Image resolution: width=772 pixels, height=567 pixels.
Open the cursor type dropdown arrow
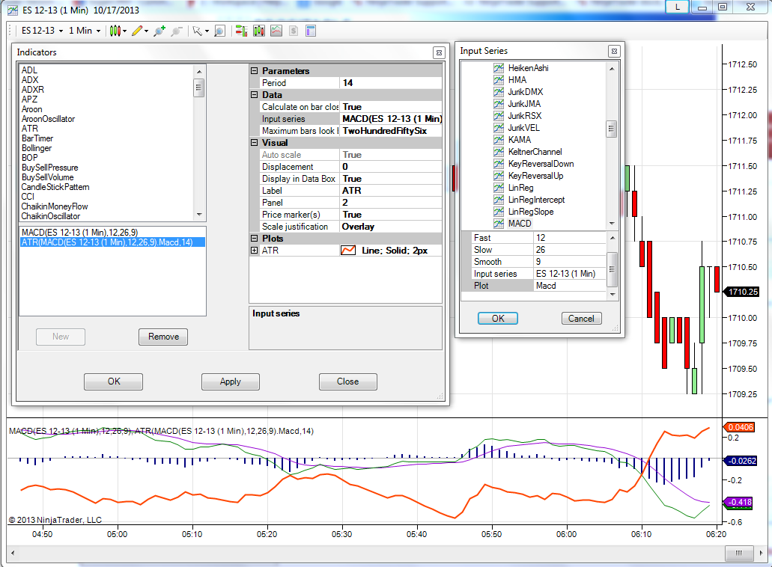coord(207,31)
